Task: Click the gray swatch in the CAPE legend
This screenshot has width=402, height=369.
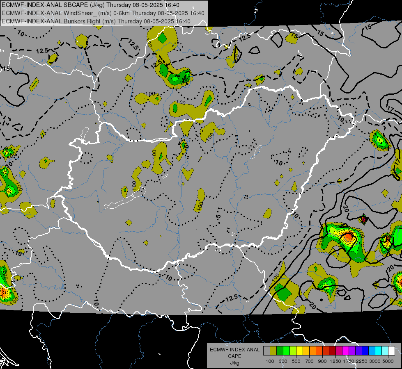Action: [266, 351]
